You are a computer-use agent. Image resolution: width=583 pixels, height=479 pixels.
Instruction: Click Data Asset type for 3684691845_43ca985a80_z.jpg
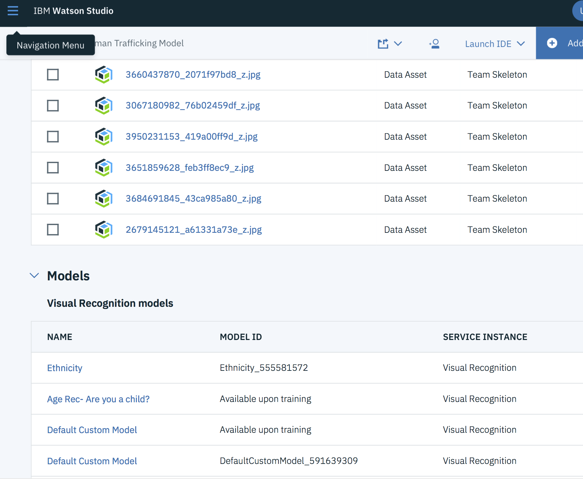click(405, 198)
